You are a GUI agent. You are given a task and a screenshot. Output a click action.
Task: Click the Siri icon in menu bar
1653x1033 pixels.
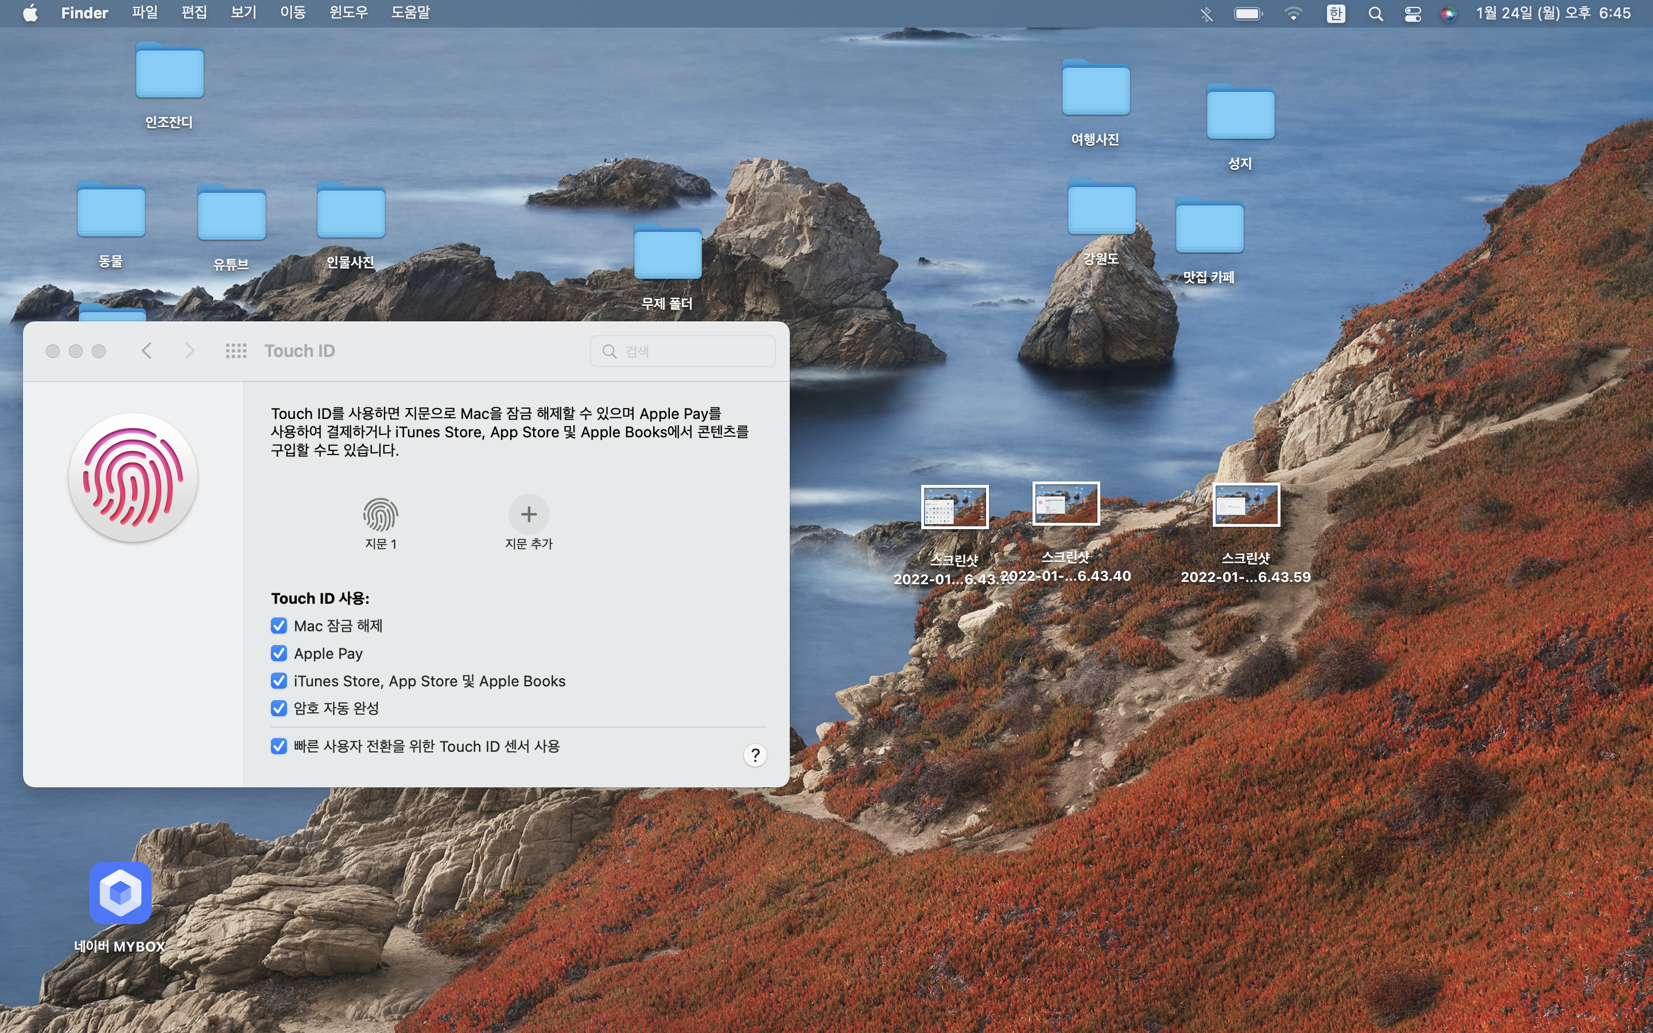click(x=1448, y=14)
